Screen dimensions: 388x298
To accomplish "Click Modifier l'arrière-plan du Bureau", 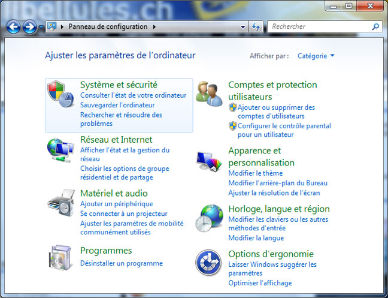I will click(278, 183).
